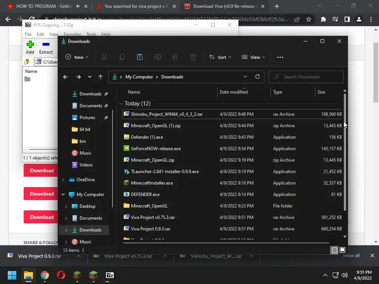Viewport: 379px width, 284px height.
Task: Open the 7-Zip Edit menu
Action: [40, 34]
